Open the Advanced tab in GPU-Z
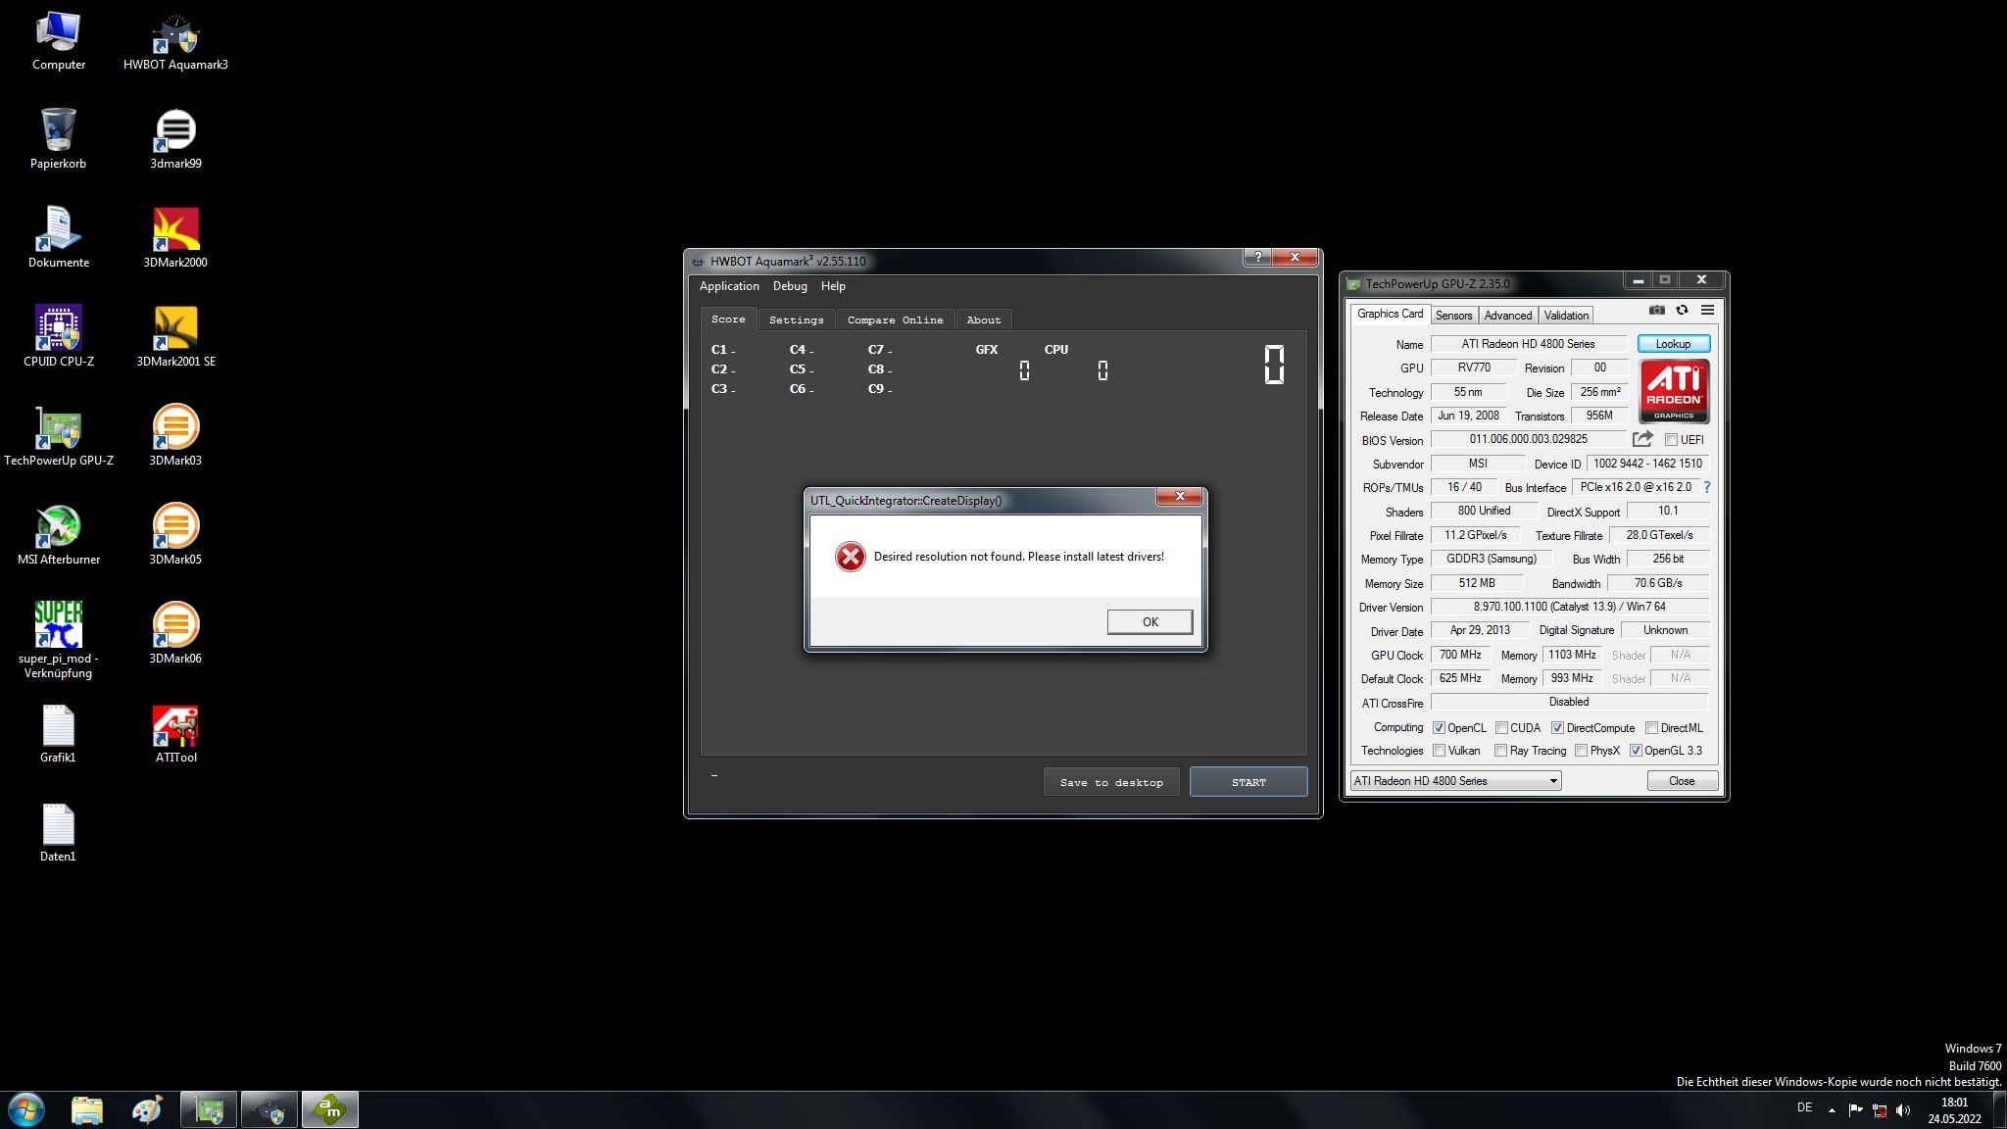 (x=1507, y=316)
